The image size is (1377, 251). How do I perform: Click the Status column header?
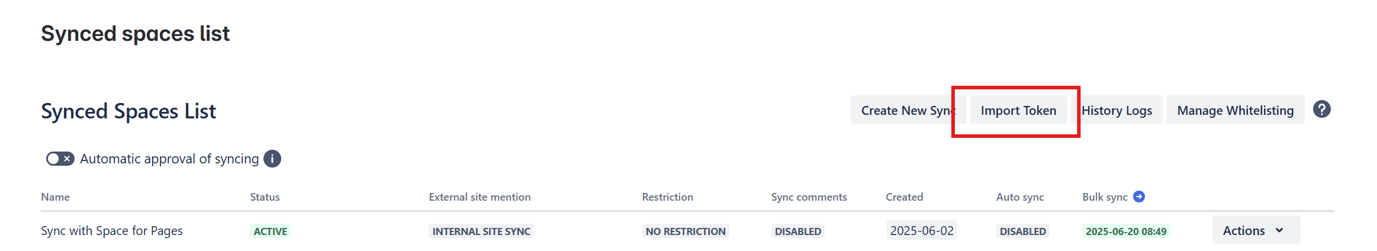[x=265, y=197]
